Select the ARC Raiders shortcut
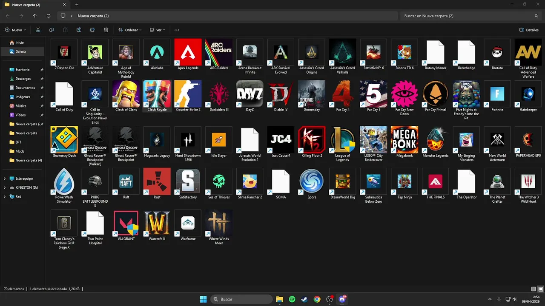 tap(219, 55)
